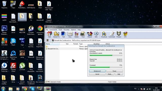The width and height of the screenshot is (162, 91).
Task: Open the Help menu in WinRAR
Action: (79, 30)
